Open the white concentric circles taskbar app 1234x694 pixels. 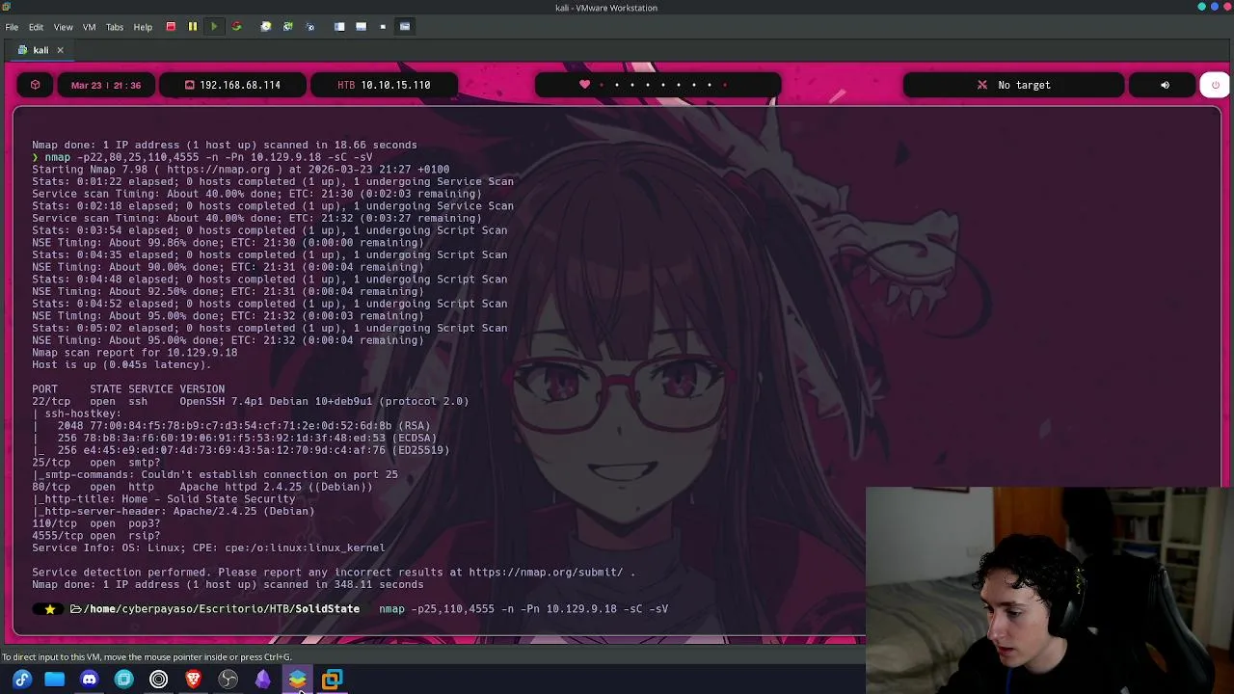[x=159, y=680]
